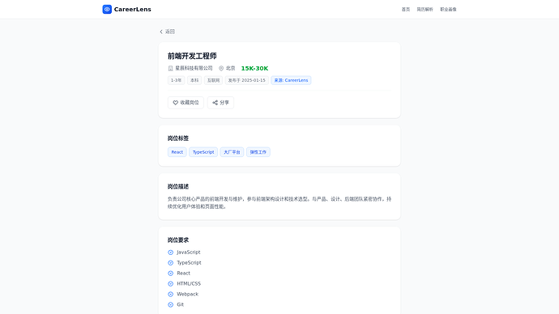The height and width of the screenshot is (314, 559).
Task: Click the 本科 education badge
Action: (x=194, y=80)
